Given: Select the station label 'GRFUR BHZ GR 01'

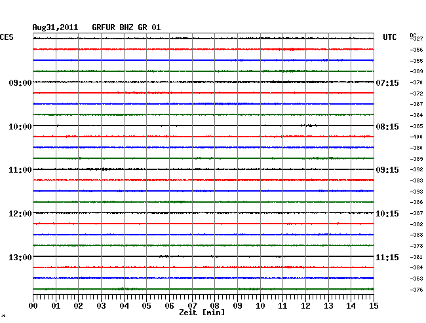Looking at the screenshot, I should (x=126, y=27).
